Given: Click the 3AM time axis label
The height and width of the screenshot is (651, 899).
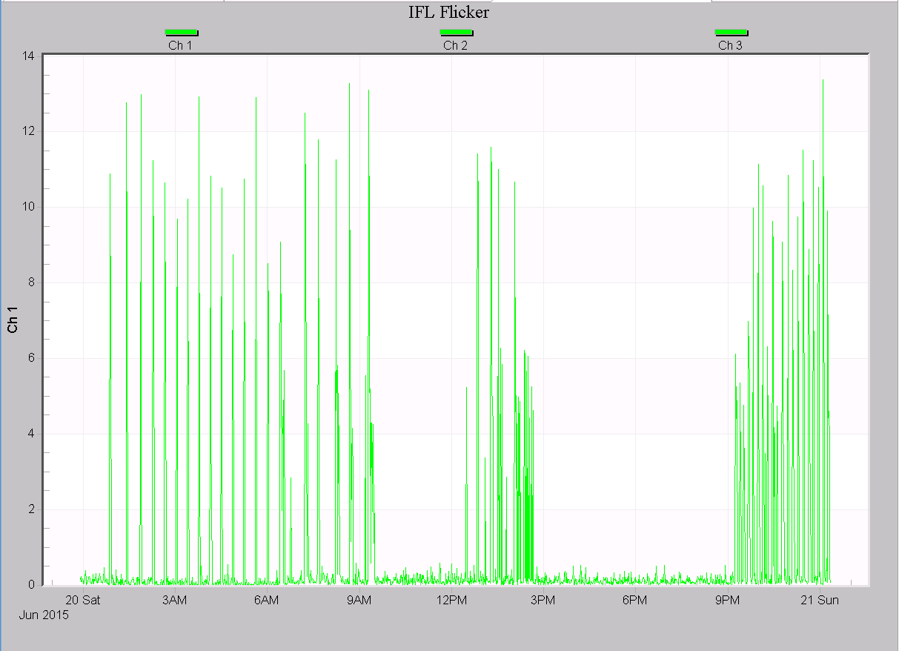Looking at the screenshot, I should [174, 600].
